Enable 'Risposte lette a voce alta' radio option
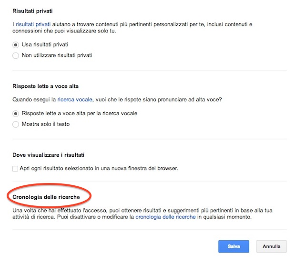 [16, 113]
